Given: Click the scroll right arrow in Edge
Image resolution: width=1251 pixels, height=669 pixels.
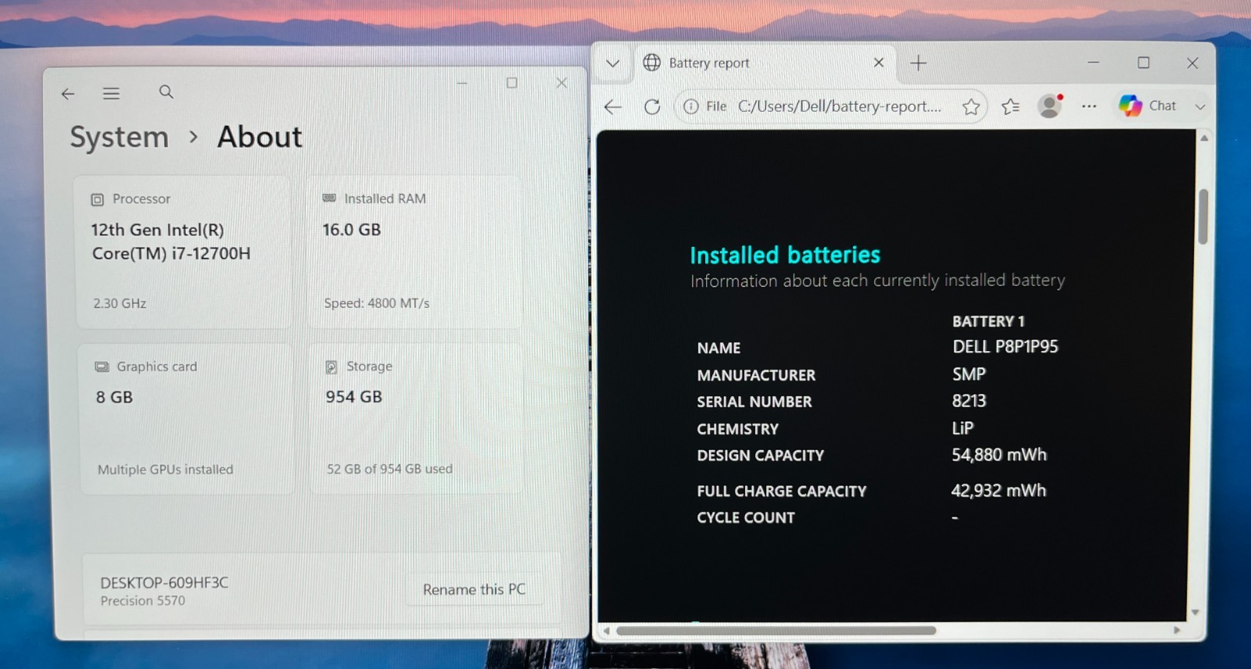Looking at the screenshot, I should pyautogui.click(x=1177, y=630).
